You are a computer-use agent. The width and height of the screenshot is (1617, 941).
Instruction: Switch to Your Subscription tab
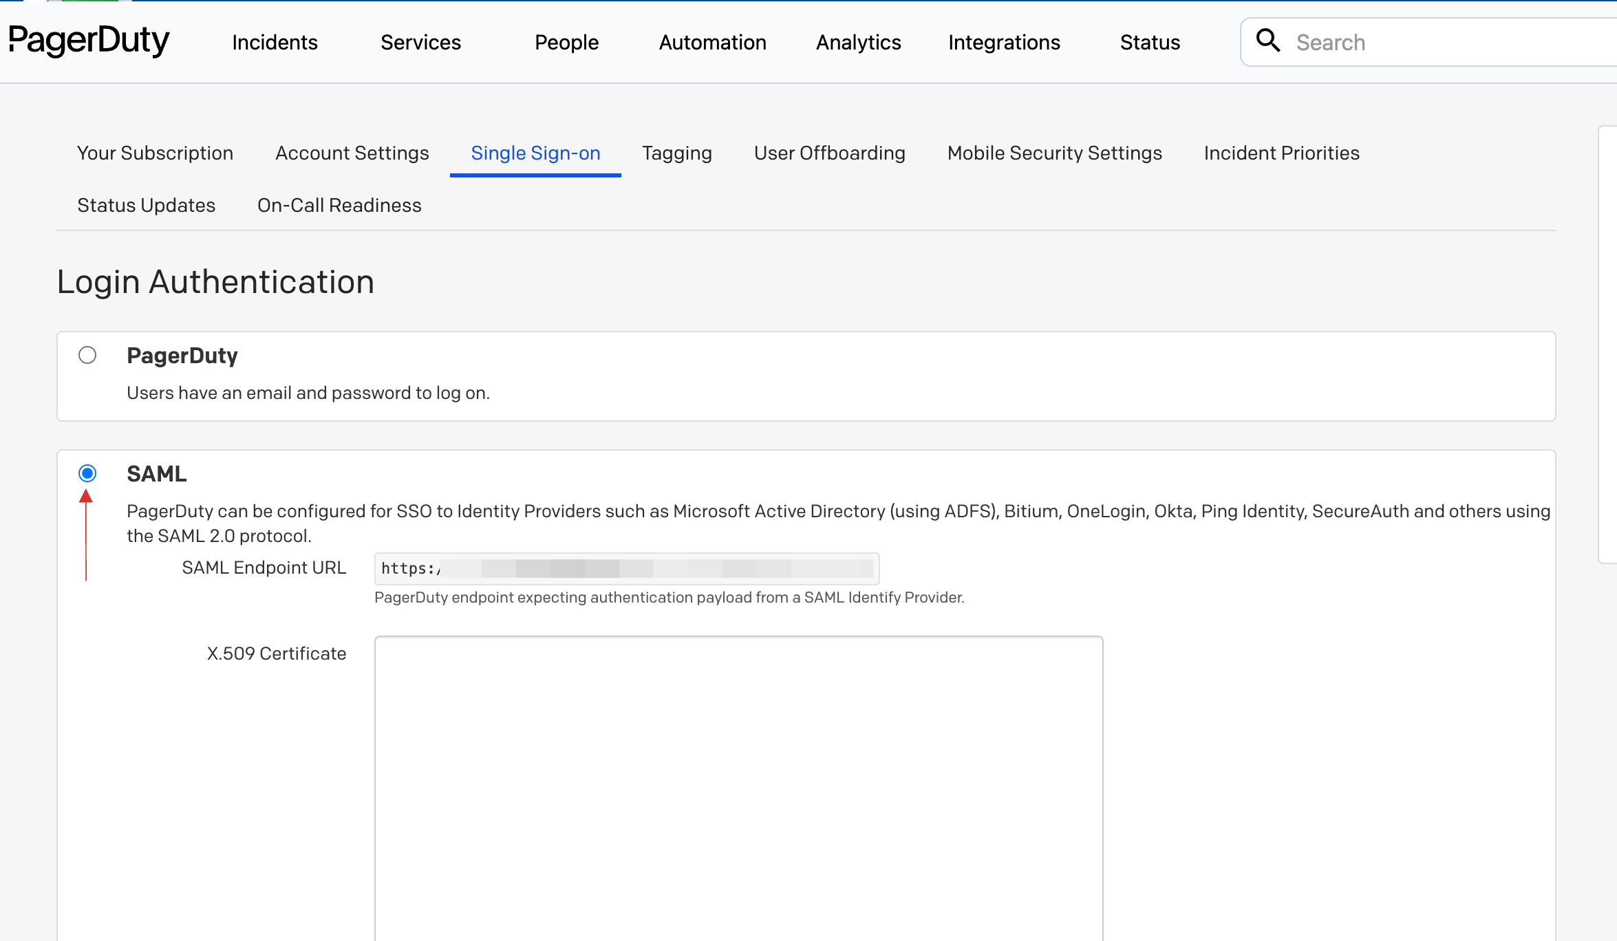click(x=155, y=153)
